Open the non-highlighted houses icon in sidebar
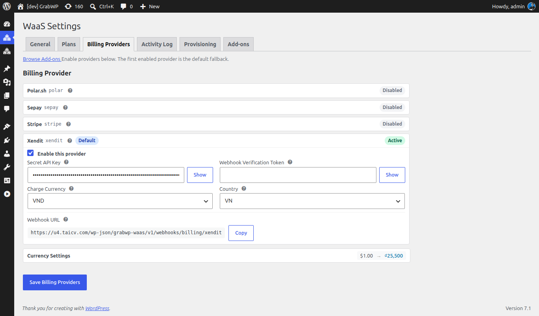The image size is (539, 316). 7,51
